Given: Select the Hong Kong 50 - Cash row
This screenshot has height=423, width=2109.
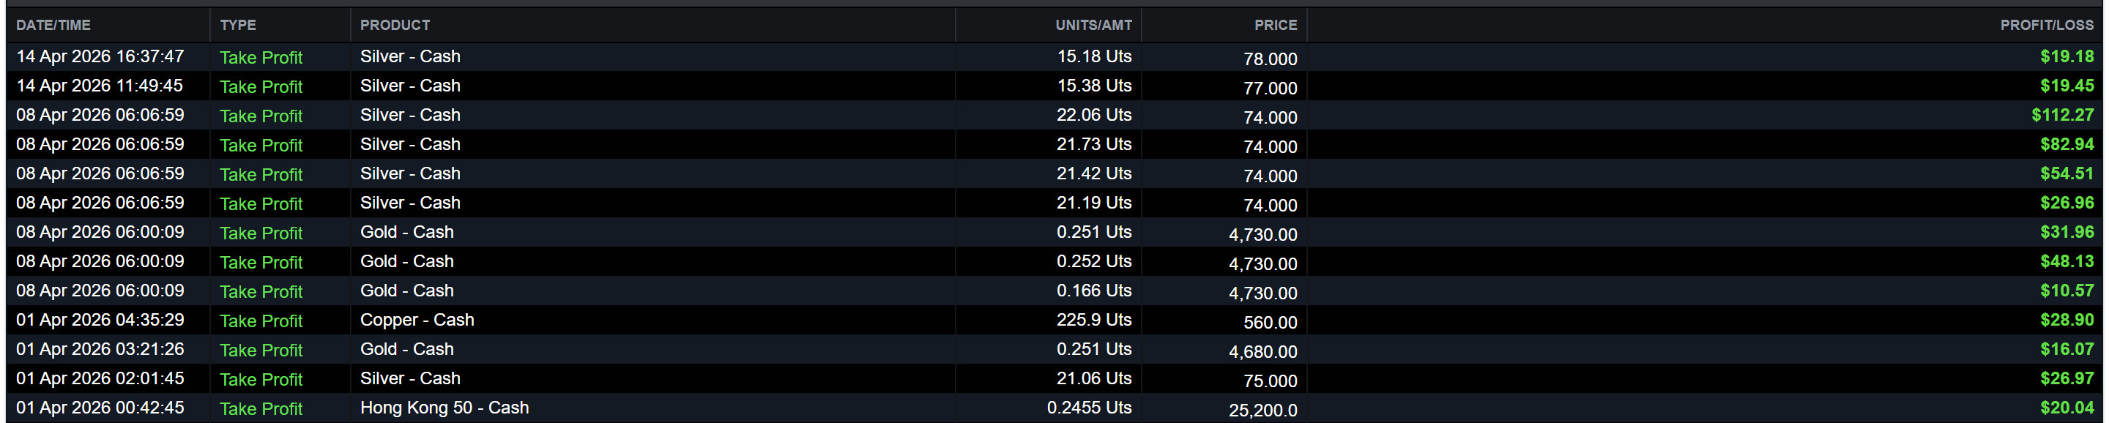Looking at the screenshot, I should coord(444,408).
